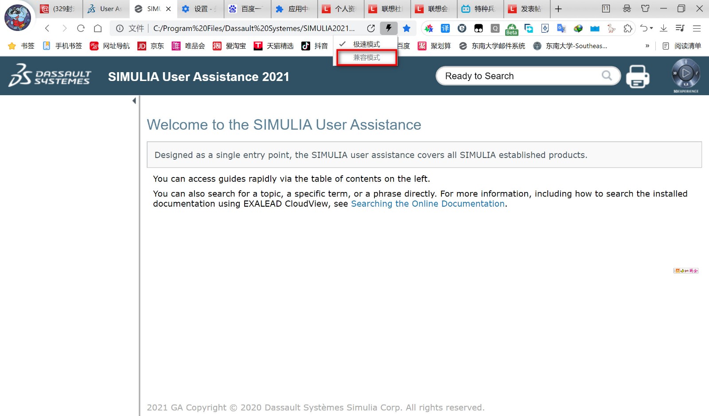The height and width of the screenshot is (416, 709).
Task: Go back to the previous page
Action: (x=47, y=28)
